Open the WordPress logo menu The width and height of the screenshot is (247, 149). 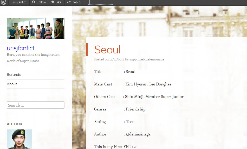tap(4, 2)
